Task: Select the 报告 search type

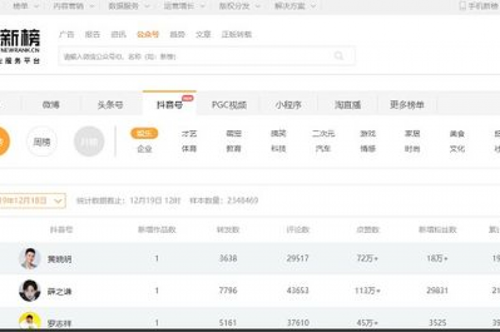Action: point(92,34)
